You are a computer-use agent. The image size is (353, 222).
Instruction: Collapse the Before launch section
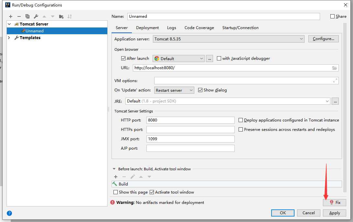point(114,169)
